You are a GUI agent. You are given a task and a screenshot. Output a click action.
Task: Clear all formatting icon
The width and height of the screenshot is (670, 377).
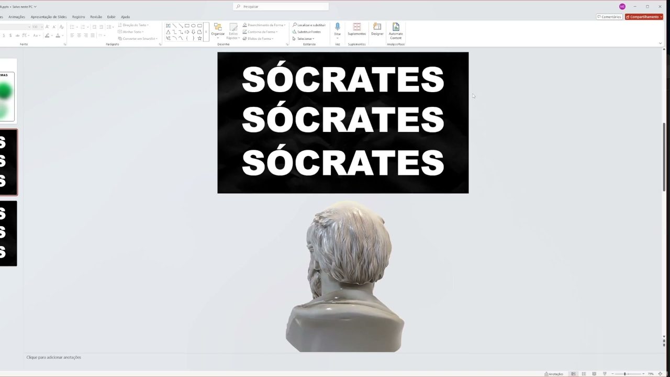61,27
